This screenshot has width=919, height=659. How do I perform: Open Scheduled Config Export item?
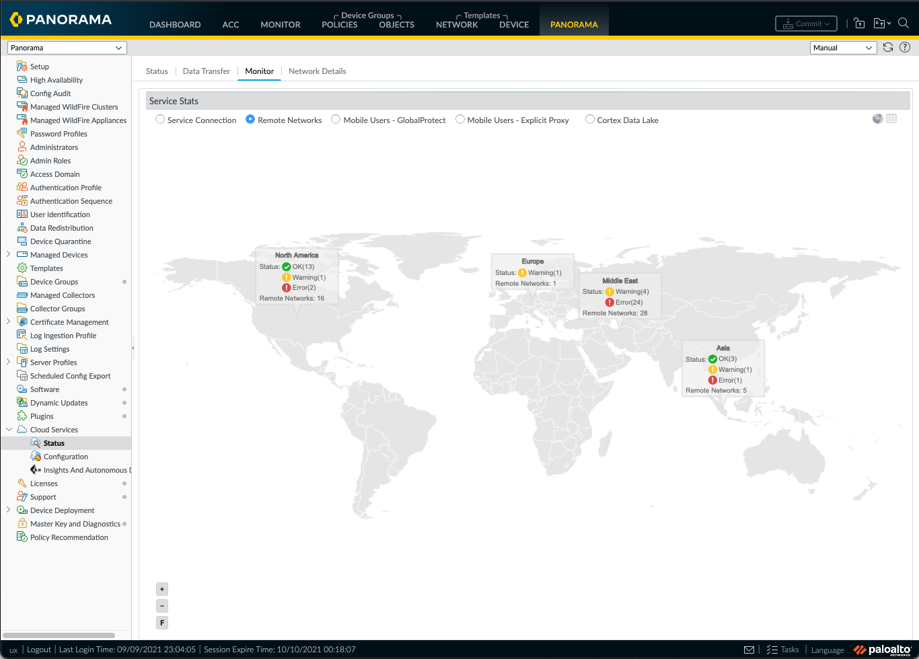[x=70, y=376]
